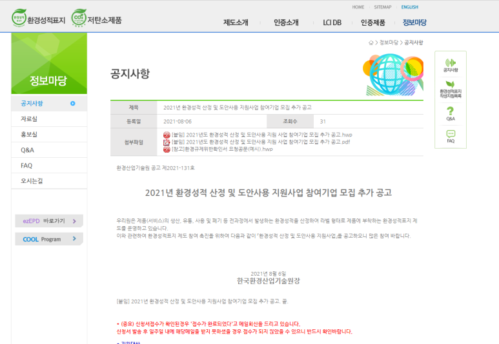This screenshot has width=499, height=344.
Task: Open the LCI DB menu
Action: click(x=332, y=23)
